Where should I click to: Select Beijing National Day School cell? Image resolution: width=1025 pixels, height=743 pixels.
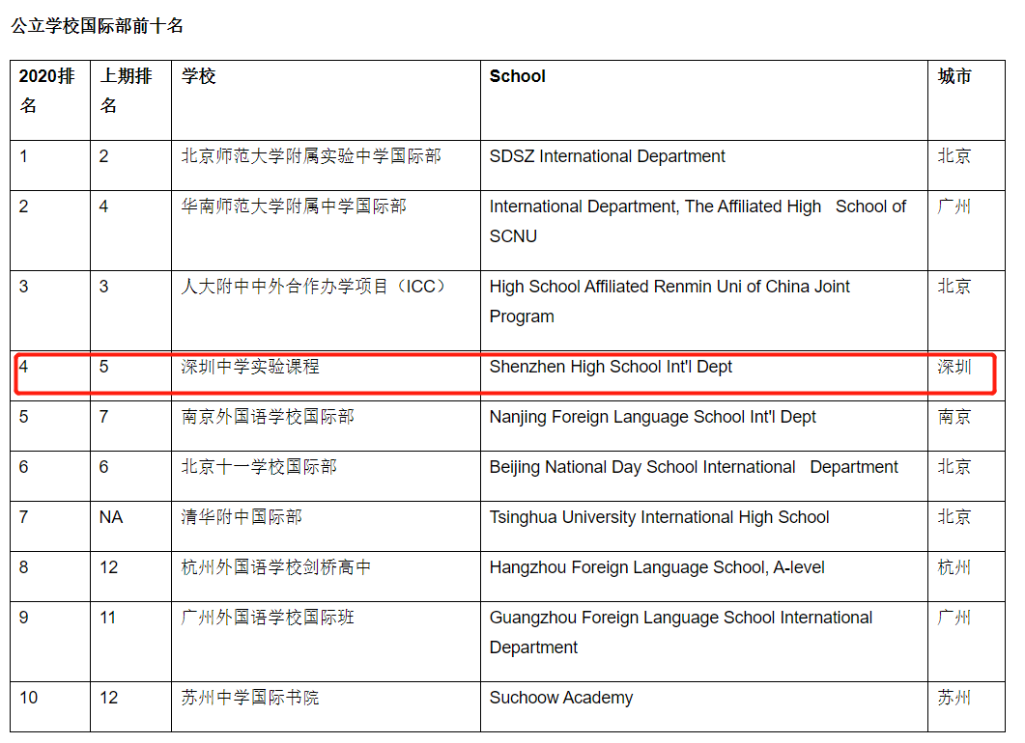point(693,467)
